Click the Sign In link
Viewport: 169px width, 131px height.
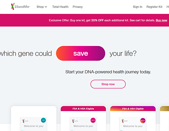pos(138,7)
